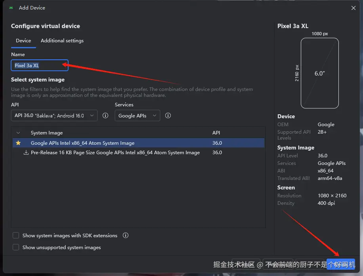Enable Show unsupported system images

click(x=16, y=247)
